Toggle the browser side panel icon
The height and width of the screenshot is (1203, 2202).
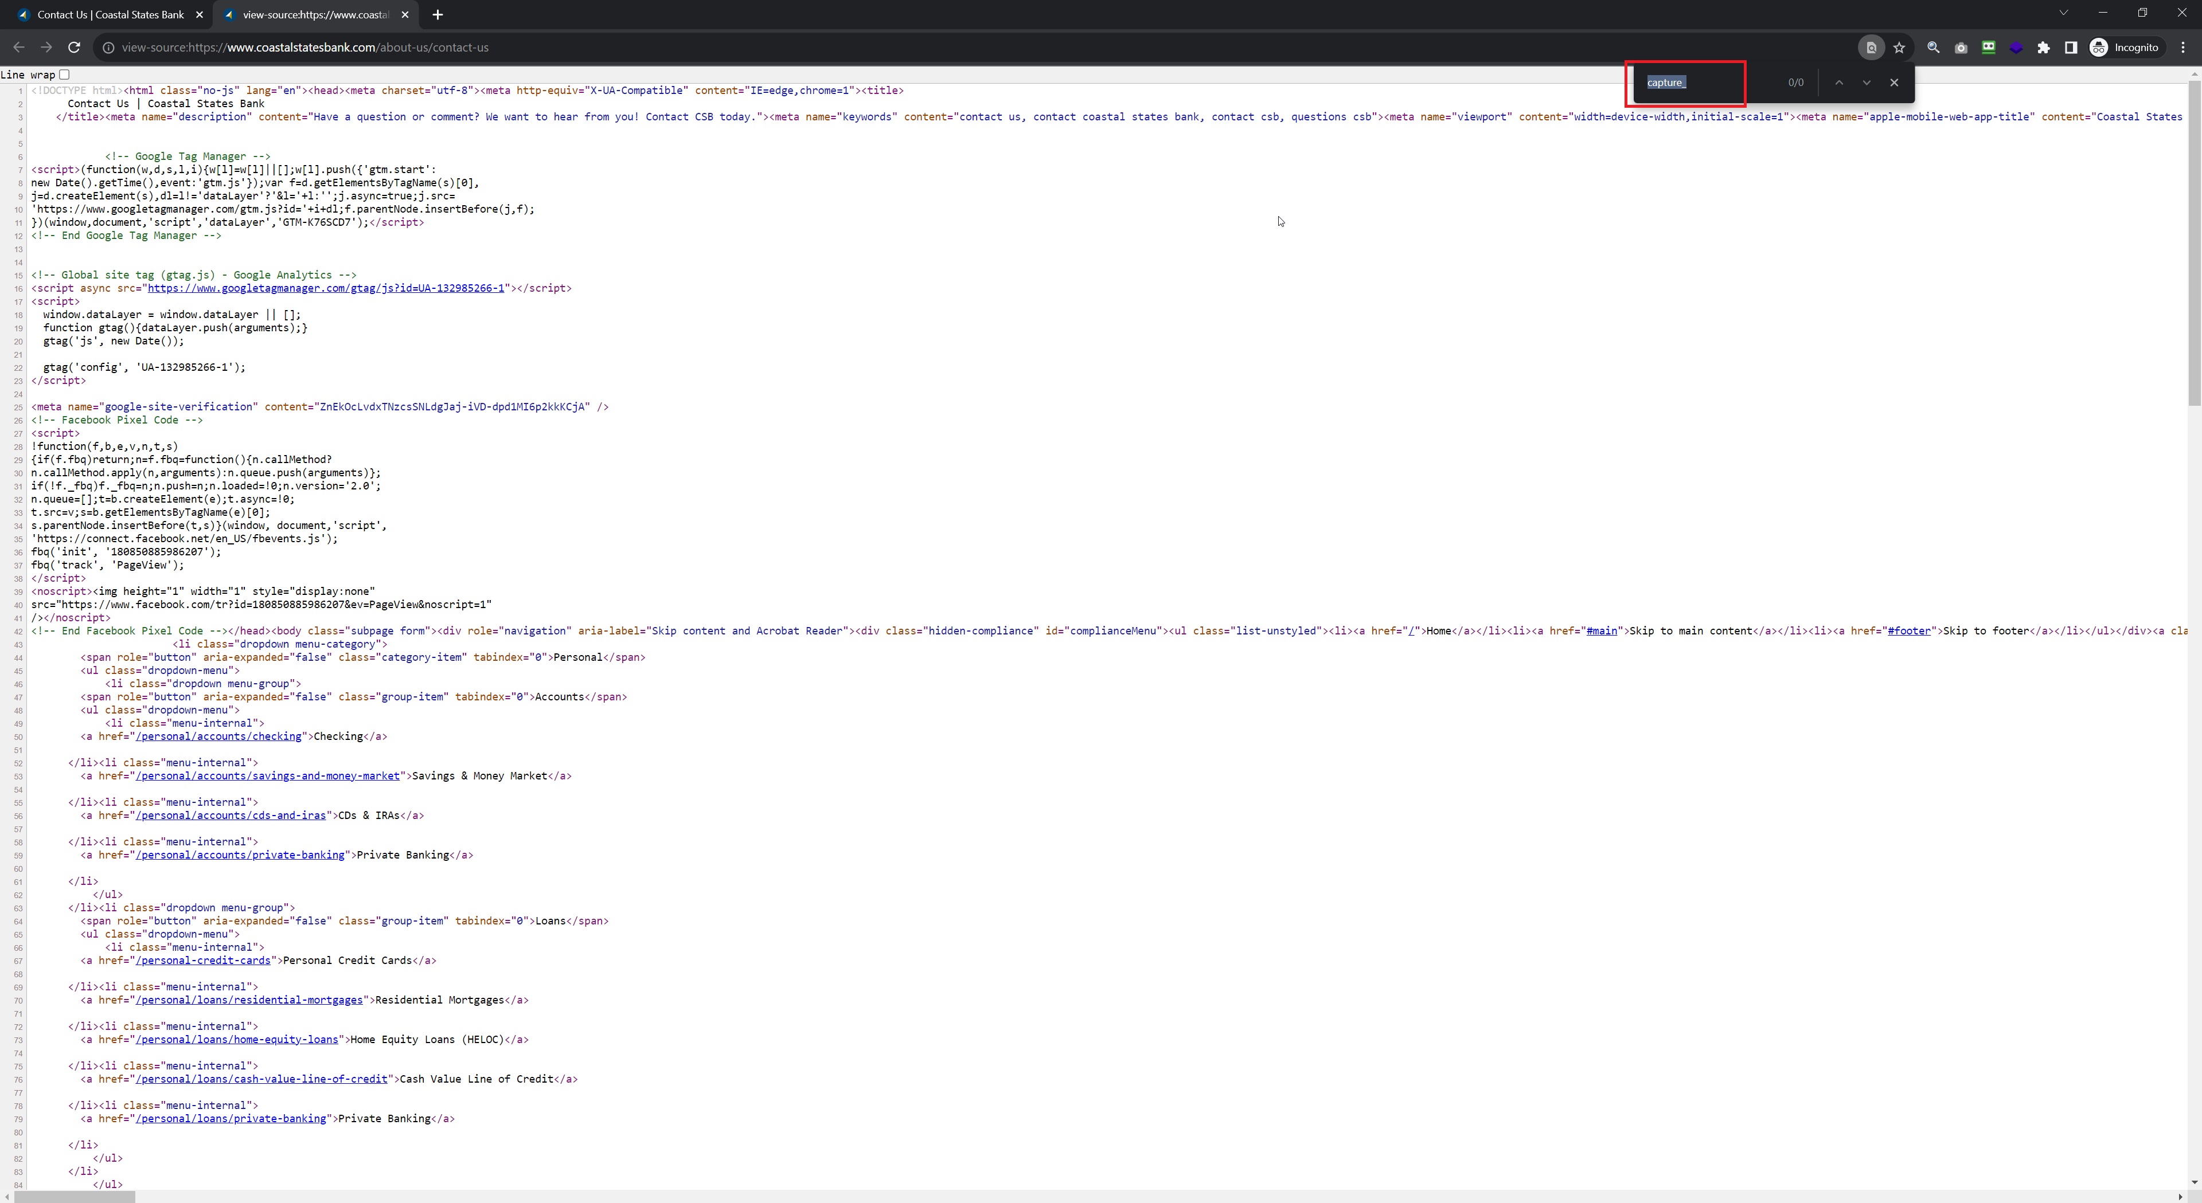[2070, 48]
